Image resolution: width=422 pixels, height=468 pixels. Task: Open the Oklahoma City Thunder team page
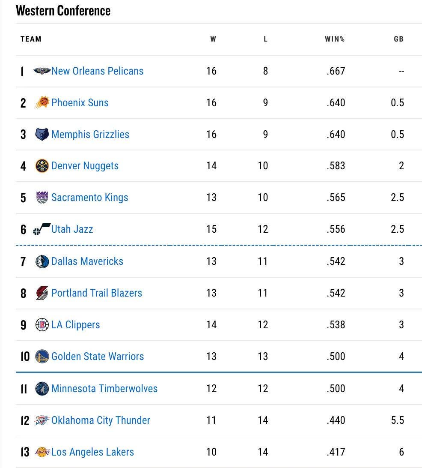coord(101,420)
